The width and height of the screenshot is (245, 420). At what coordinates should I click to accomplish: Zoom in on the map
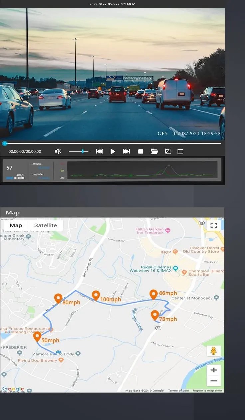[214, 370]
